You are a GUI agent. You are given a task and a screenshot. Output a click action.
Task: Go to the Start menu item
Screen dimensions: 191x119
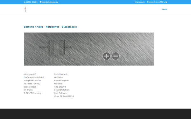click(165, 9)
